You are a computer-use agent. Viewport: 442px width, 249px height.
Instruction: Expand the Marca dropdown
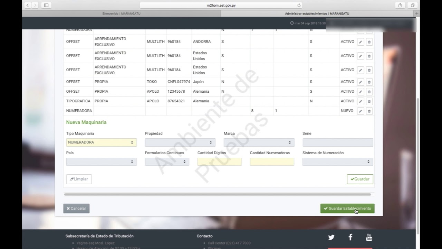259,142
